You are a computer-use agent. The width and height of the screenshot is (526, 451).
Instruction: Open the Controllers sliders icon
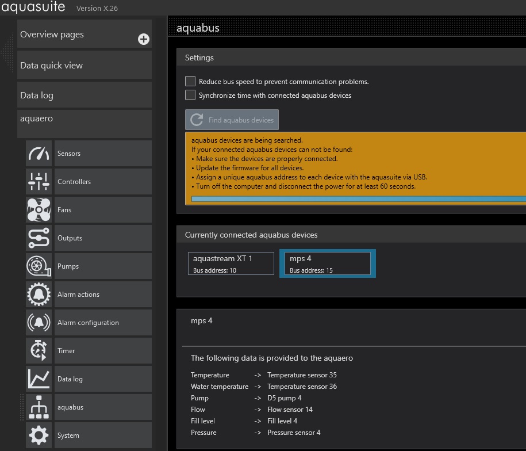39,182
